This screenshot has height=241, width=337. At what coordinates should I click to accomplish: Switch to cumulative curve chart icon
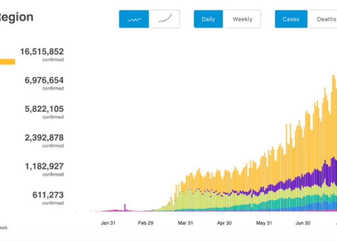pos(165,19)
